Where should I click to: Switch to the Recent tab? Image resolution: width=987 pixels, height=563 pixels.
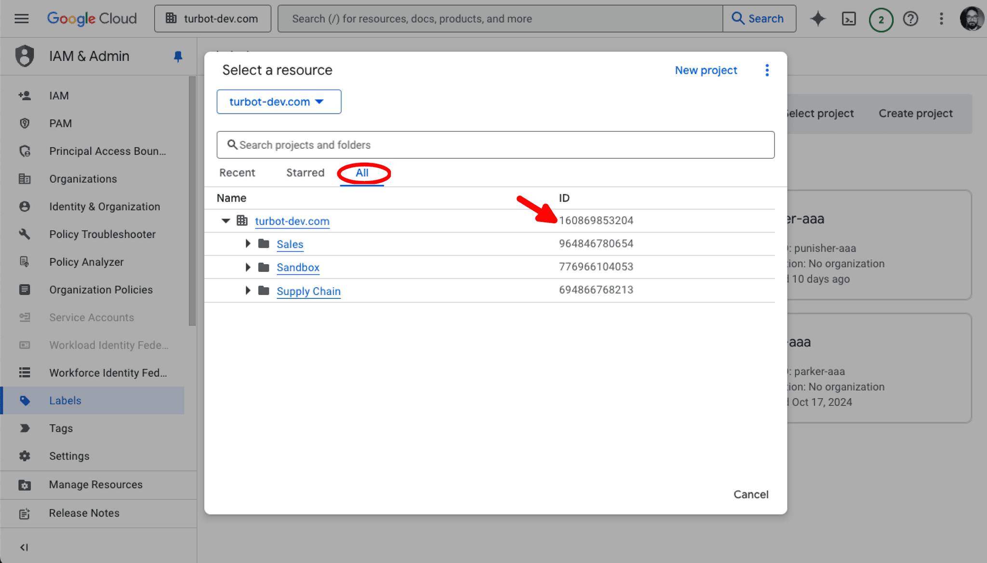pos(237,173)
